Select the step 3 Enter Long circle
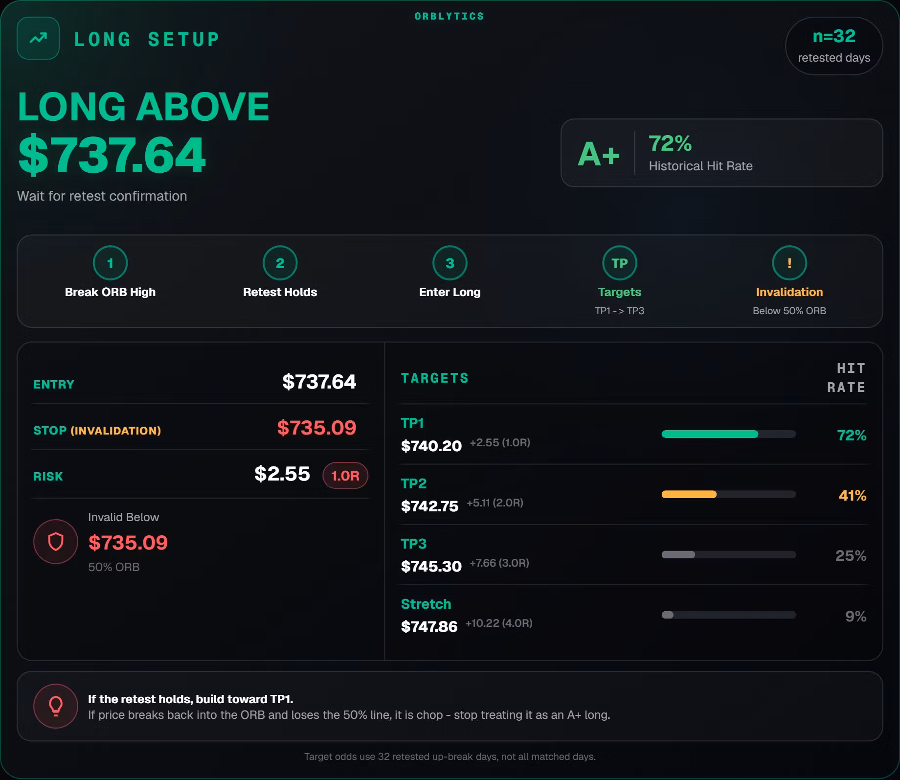This screenshot has height=780, width=900. [450, 263]
